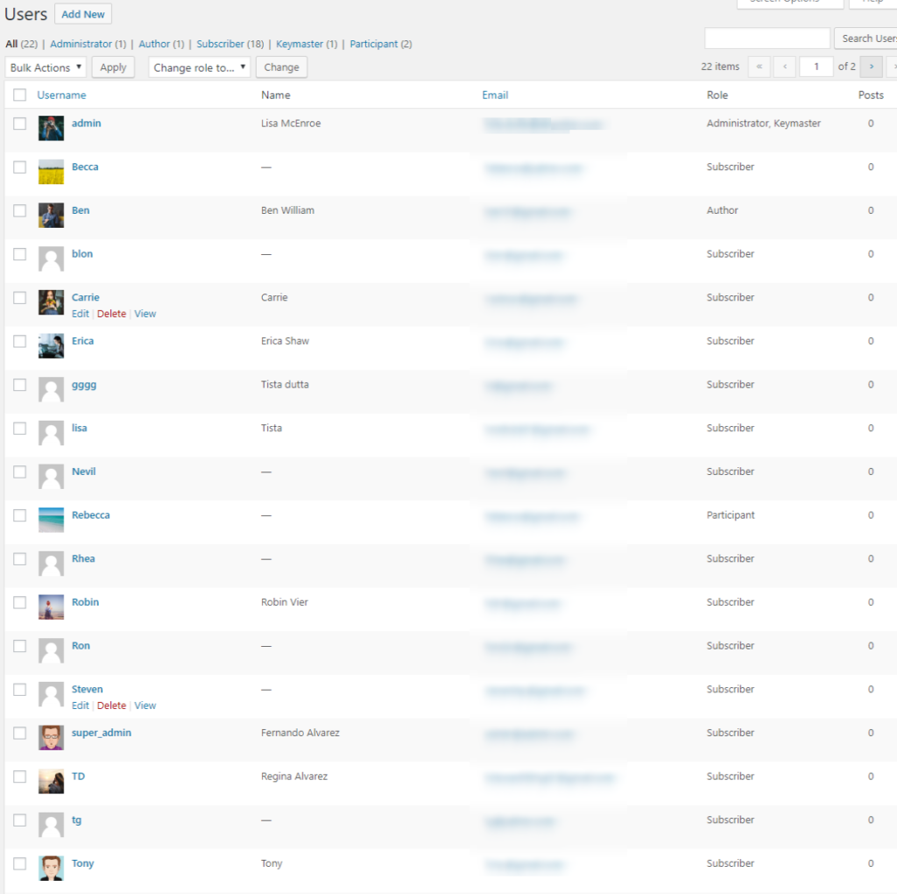The height and width of the screenshot is (894, 897).
Task: Check the select-all users checkbox
Action: pos(19,95)
